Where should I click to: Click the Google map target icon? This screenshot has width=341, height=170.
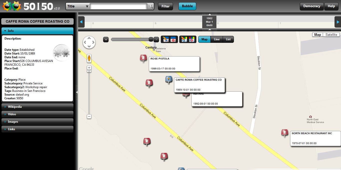192,39
